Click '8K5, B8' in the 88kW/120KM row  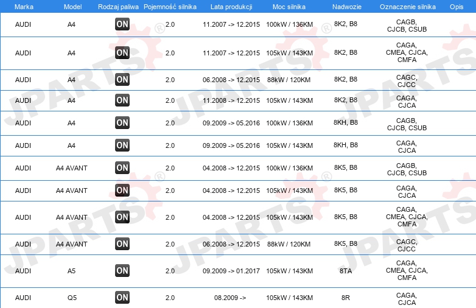pyautogui.click(x=346, y=243)
